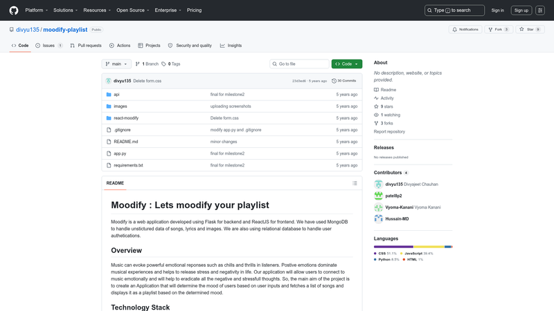Switch to the Actions tab
The image size is (554, 311).
pos(120,46)
